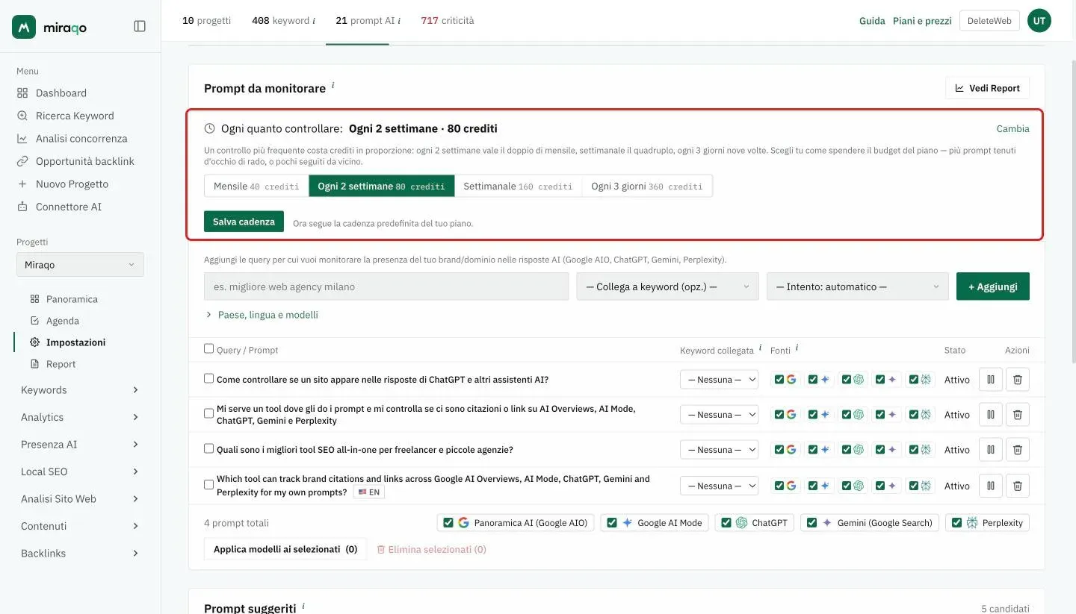Screen dimensions: 1076x614
Task: Open the Agenda page of the project
Action: tap(62, 321)
